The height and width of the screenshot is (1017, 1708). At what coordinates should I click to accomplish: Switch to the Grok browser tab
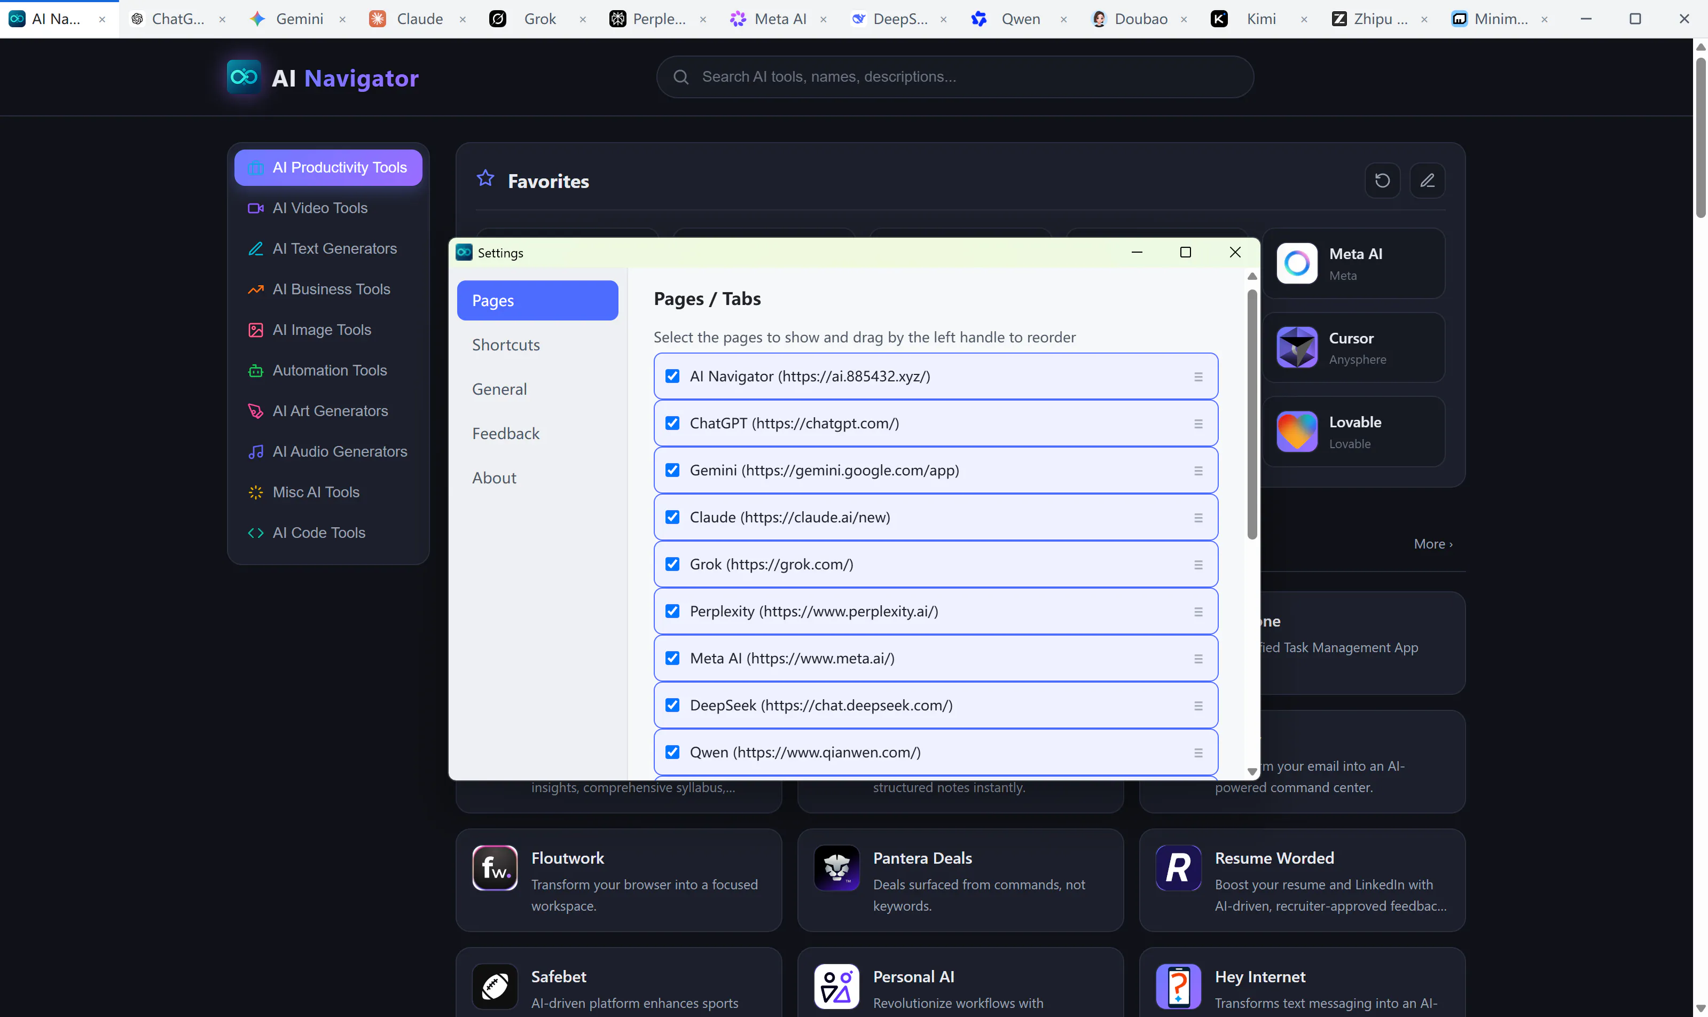pyautogui.click(x=539, y=19)
